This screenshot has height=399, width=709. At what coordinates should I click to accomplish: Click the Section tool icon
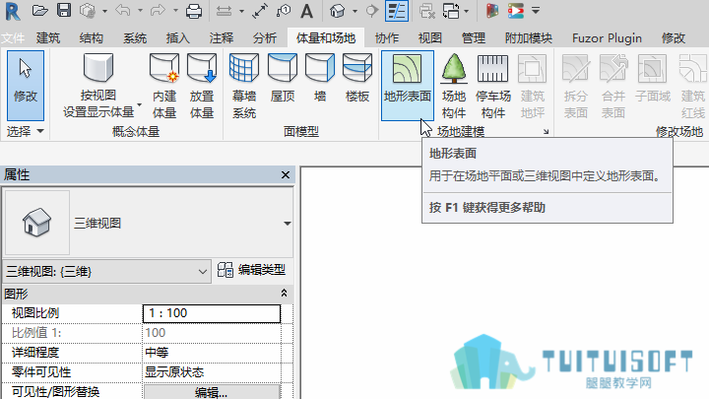click(x=371, y=11)
